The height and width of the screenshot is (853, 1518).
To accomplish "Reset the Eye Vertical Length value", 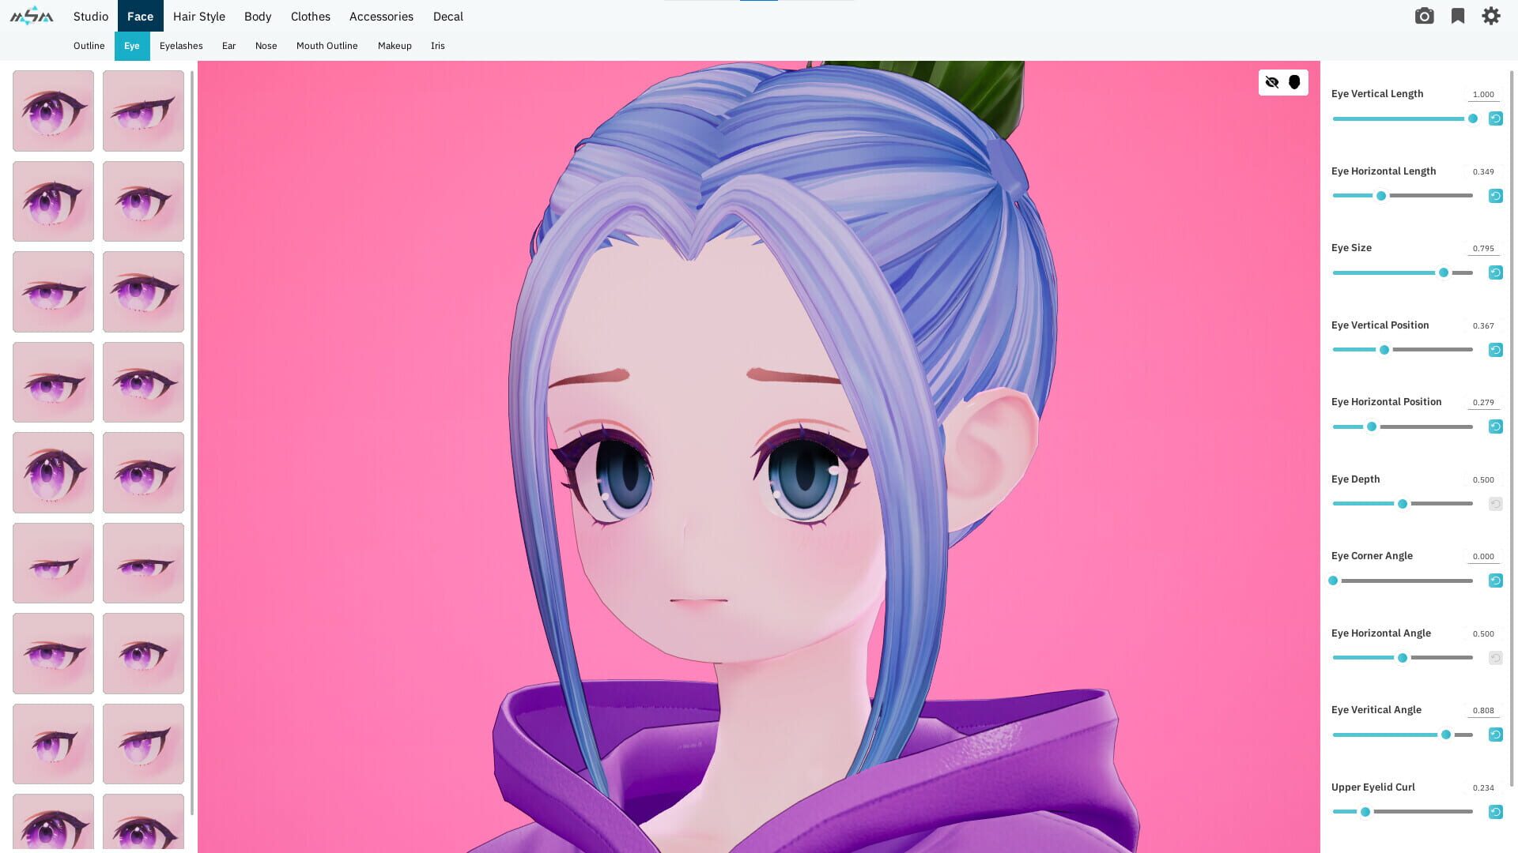I will coord(1495,118).
